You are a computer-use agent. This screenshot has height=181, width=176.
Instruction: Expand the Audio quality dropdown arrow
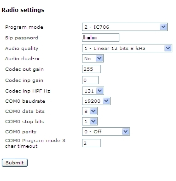168,48
